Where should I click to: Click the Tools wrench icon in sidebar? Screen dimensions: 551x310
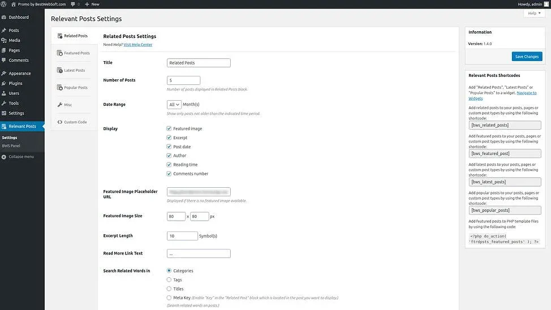[4, 103]
